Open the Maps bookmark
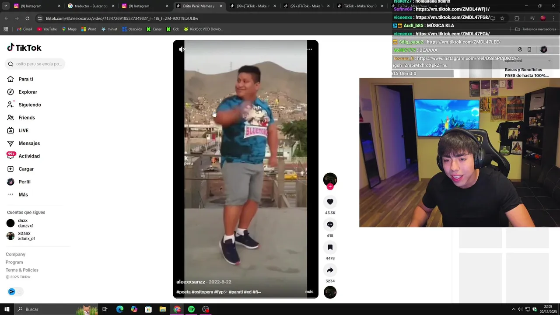 69,29
